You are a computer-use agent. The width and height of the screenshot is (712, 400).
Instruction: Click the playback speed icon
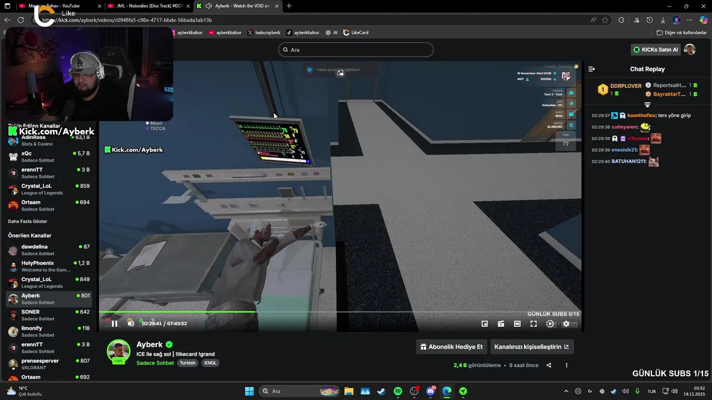(550, 324)
